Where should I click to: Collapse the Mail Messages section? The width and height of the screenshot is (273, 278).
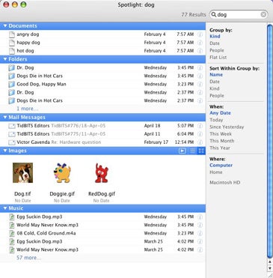[x=5, y=118]
